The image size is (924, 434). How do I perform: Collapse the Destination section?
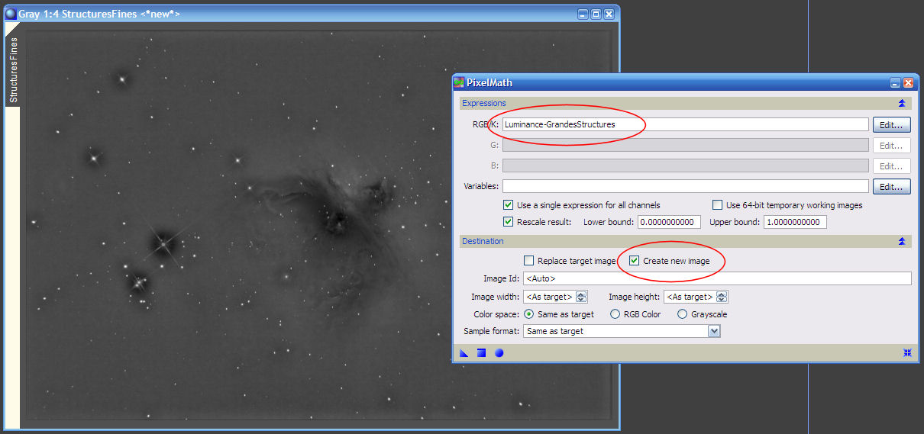(902, 241)
